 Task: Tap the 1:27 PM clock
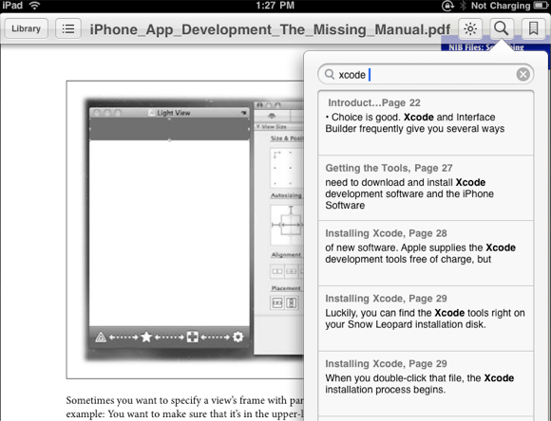tap(275, 6)
